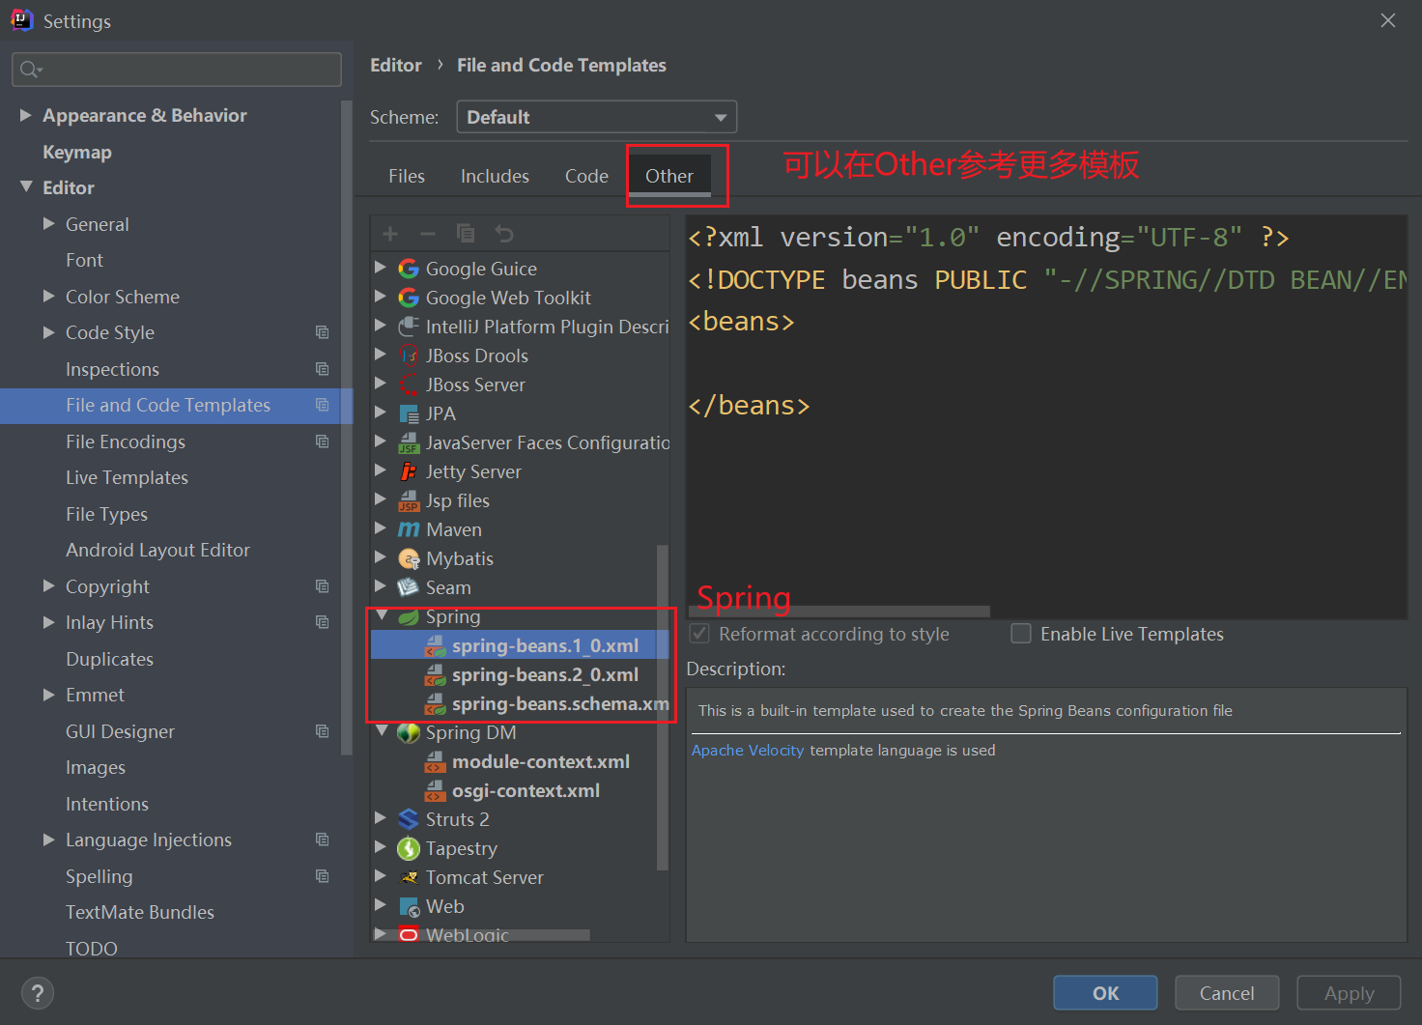
Task: Select spring-beans.1_0.xml template
Action: click(x=520, y=645)
